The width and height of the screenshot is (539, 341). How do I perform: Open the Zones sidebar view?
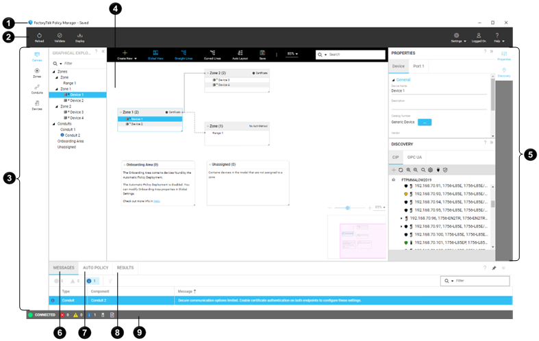[37, 73]
